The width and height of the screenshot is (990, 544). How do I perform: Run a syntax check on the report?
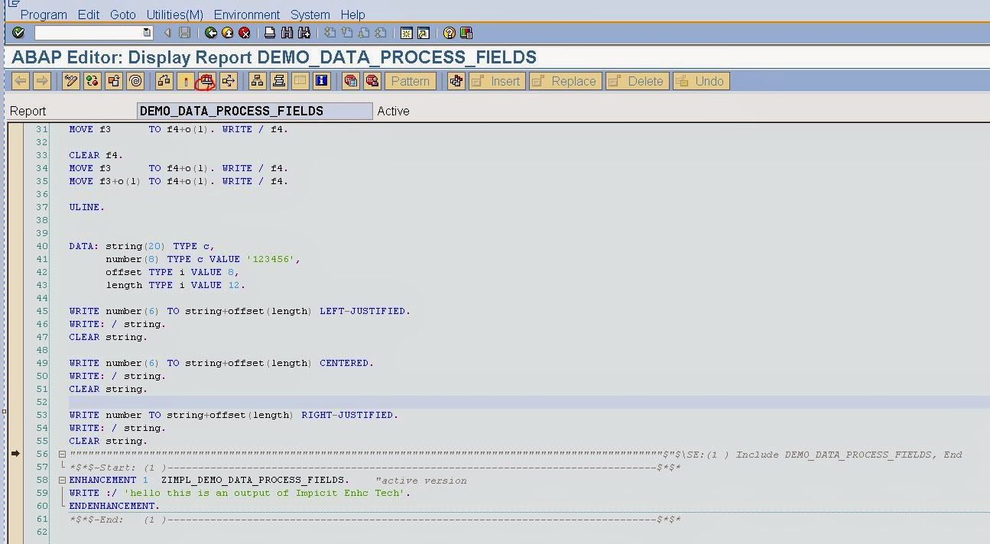pos(91,80)
